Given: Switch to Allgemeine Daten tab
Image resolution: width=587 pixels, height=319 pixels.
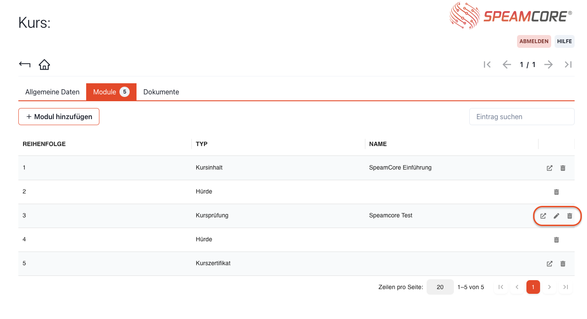Looking at the screenshot, I should [x=52, y=92].
